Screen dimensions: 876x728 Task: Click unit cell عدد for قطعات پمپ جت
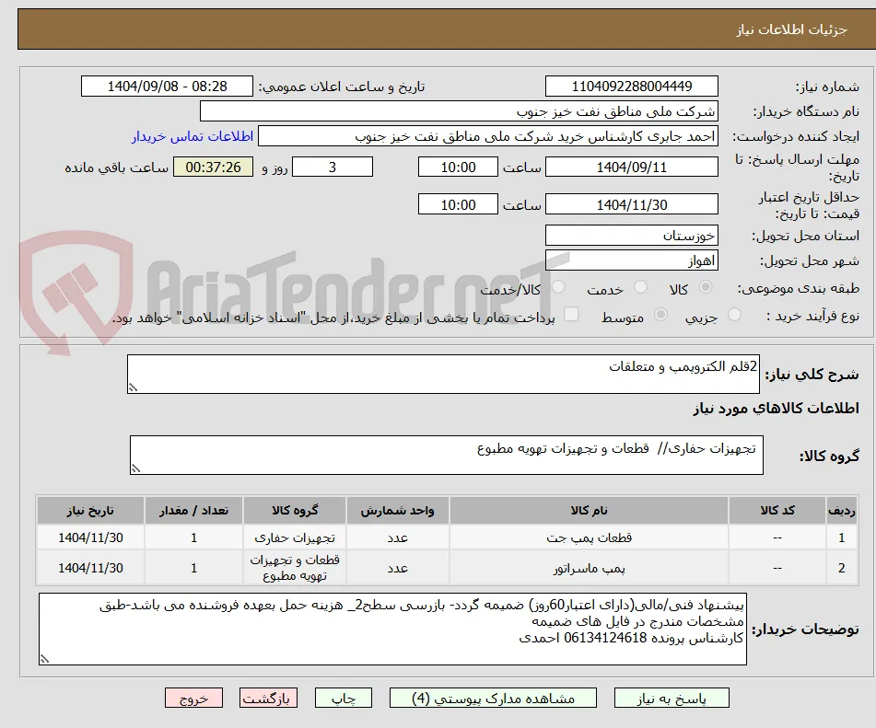(x=397, y=537)
